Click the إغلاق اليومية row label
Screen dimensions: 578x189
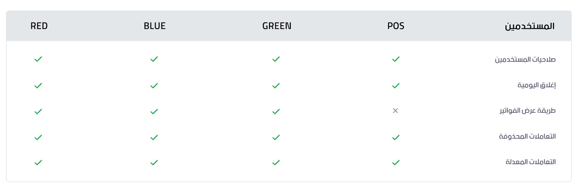pyautogui.click(x=536, y=85)
